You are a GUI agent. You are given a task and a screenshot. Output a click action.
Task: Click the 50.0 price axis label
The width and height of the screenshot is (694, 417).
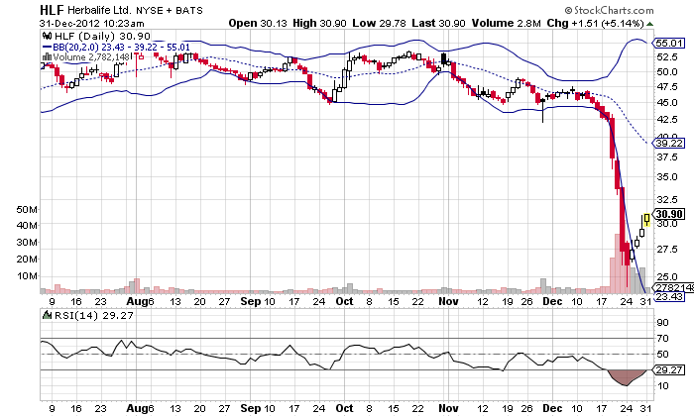click(667, 71)
